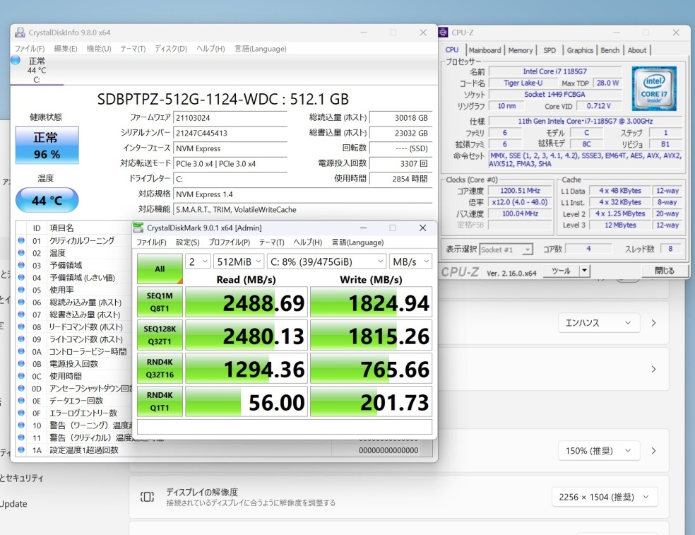The image size is (695, 535).
Task: Click the 閉じる button in CPU-Z
Action: [x=665, y=270]
